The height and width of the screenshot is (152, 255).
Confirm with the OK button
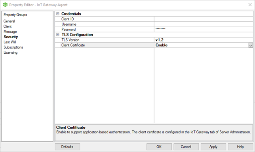[159, 147]
